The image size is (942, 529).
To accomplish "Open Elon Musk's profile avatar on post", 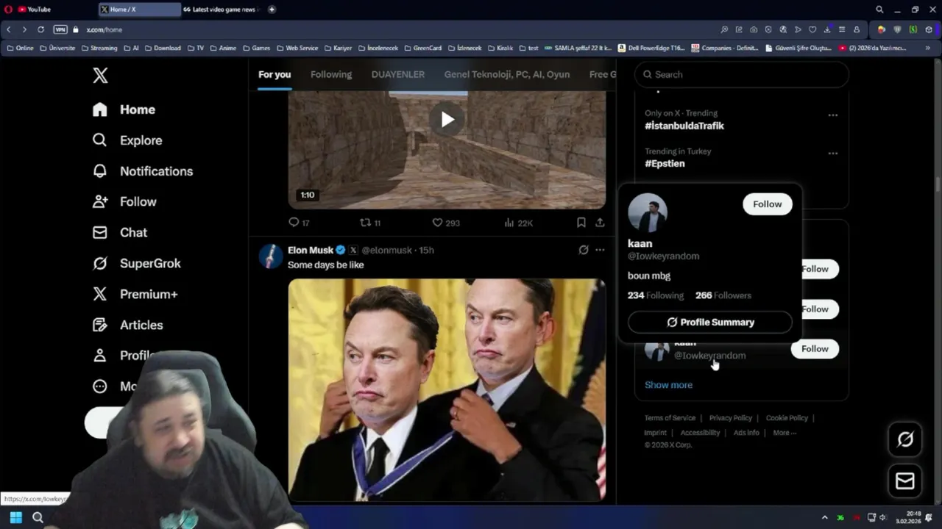I will click(271, 256).
